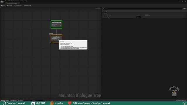The image size is (187, 105).
Task: Click the Source Control Off status button
Action: click(181, 100)
